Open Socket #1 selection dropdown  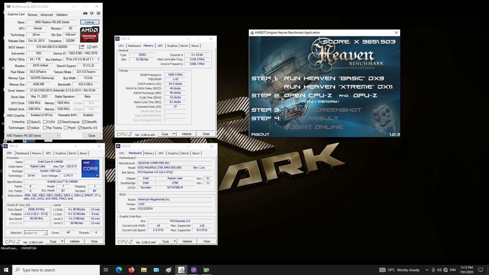coord(36,233)
